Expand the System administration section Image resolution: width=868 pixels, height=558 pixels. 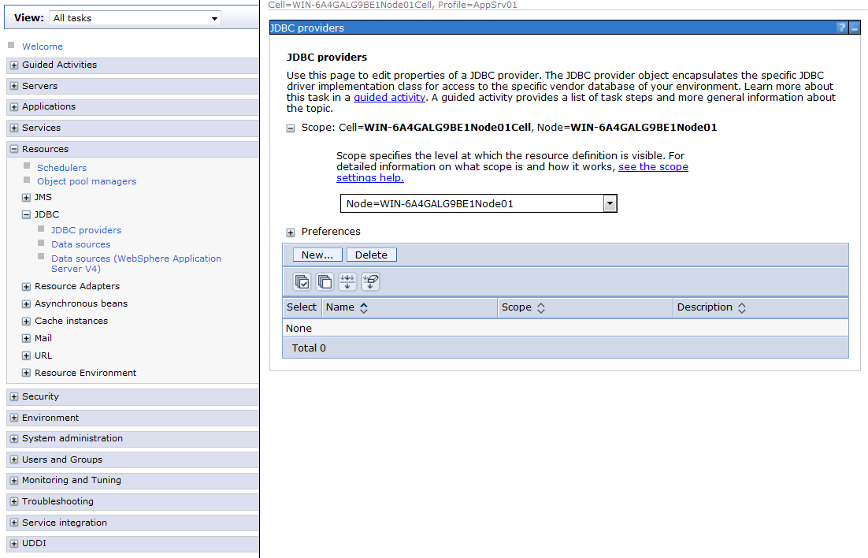pos(14,439)
